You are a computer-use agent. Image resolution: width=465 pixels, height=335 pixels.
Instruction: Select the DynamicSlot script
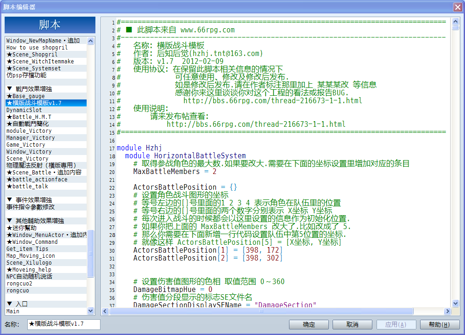click(46, 110)
